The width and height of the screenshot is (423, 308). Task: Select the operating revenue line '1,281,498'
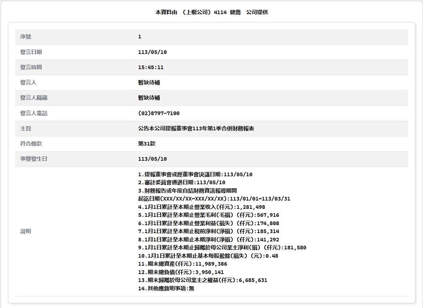201,207
